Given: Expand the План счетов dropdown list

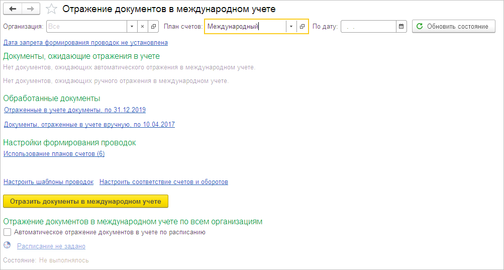Looking at the screenshot, I should point(291,27).
